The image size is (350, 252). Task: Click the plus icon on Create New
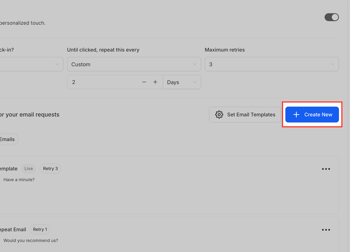(x=296, y=115)
